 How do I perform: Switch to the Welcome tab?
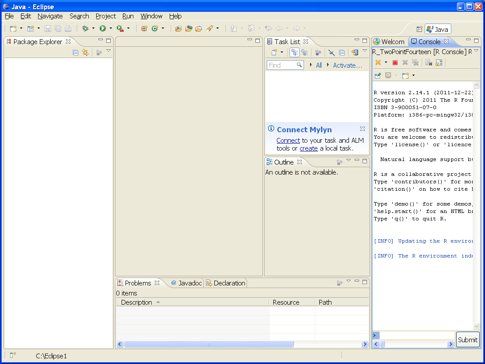click(x=389, y=41)
